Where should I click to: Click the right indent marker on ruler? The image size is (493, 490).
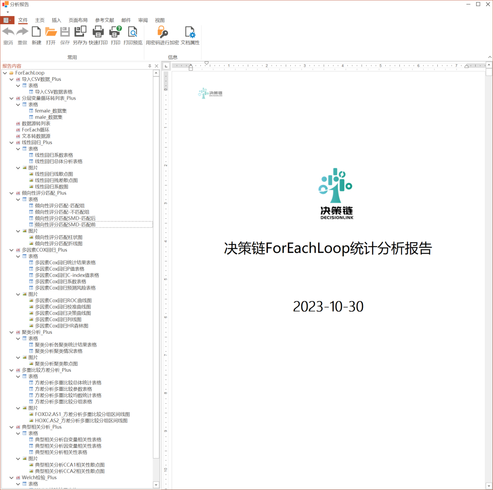[x=467, y=66]
